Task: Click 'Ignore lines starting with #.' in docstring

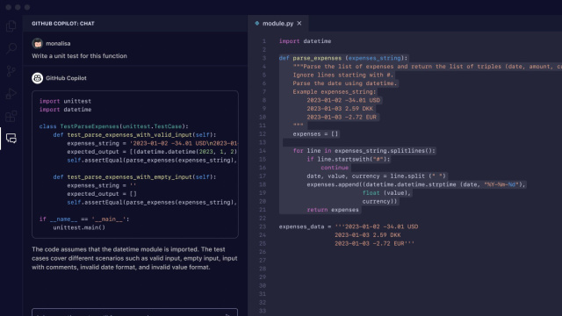Action: tap(343, 75)
